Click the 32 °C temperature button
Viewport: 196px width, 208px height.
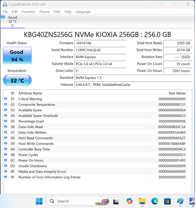point(17,80)
